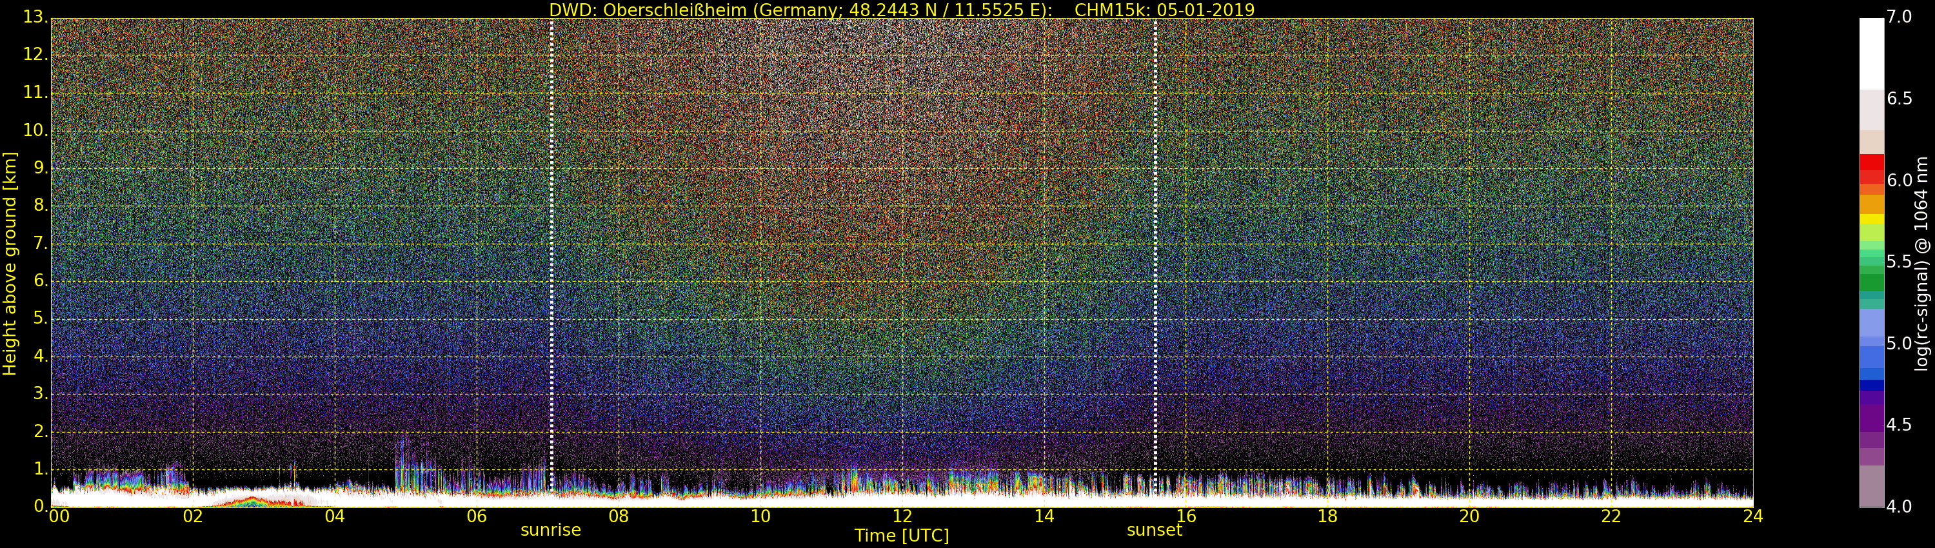Click the 'sunset' text label
Viewport: 1935px width, 548px height.
[1155, 530]
